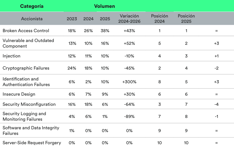The width and height of the screenshot is (234, 147).
Task: Select the Server-Side Request Forgery row label
Action: tap(32, 143)
